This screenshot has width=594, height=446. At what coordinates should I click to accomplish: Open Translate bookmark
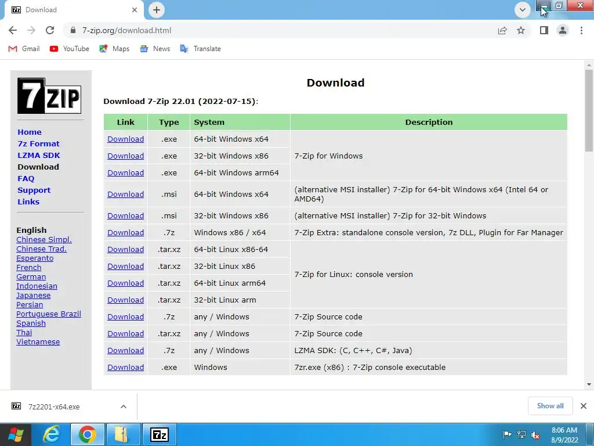click(200, 49)
